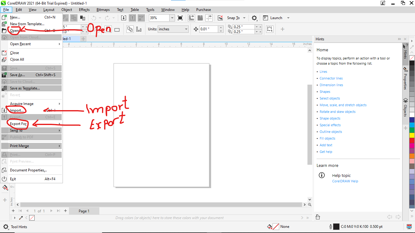Viewport: 415px width, 233px height.
Task: Choose Save as Template... menu item
Action: pyautogui.click(x=32, y=88)
